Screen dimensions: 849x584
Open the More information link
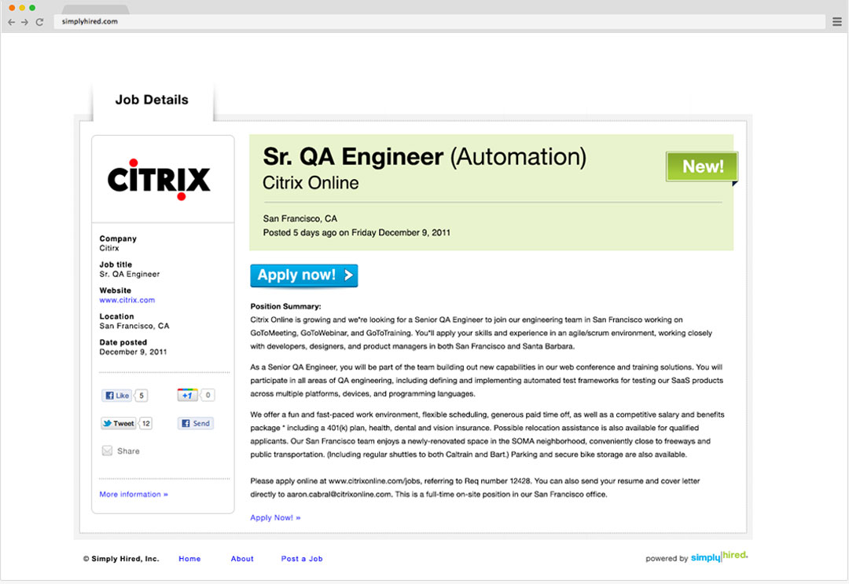click(x=134, y=495)
